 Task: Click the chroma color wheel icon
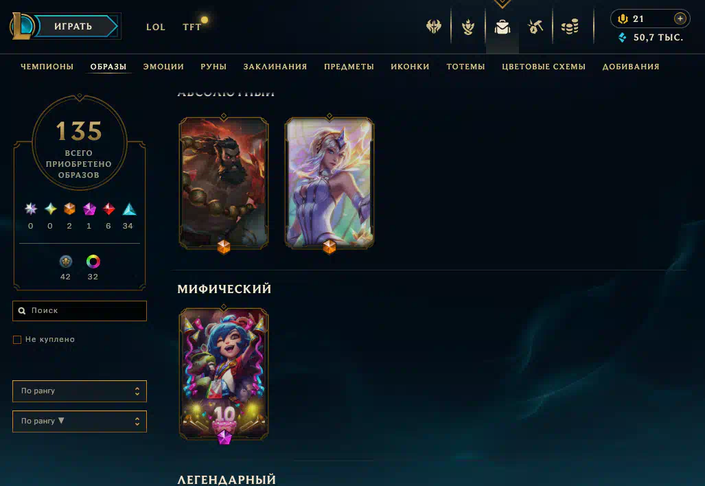coord(93,262)
